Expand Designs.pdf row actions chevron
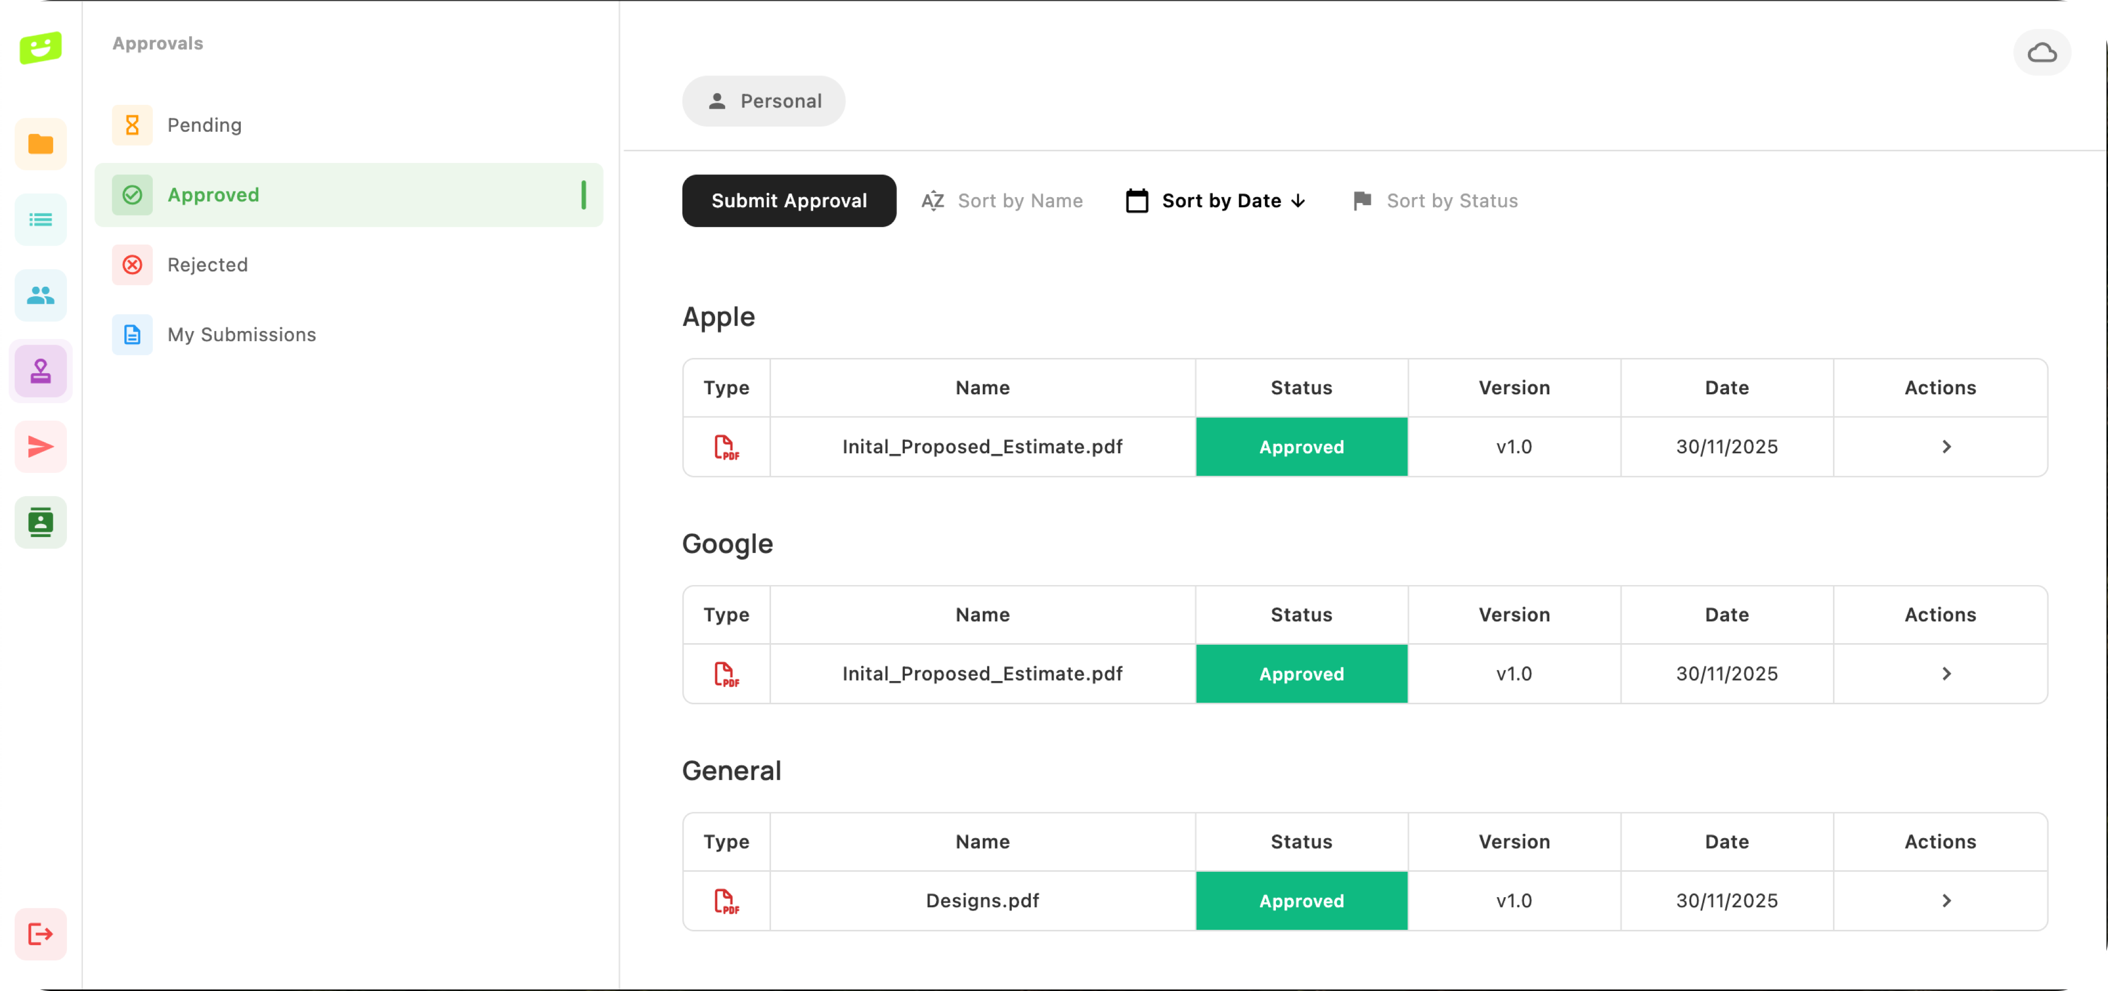The width and height of the screenshot is (2108, 991). pyautogui.click(x=1946, y=900)
